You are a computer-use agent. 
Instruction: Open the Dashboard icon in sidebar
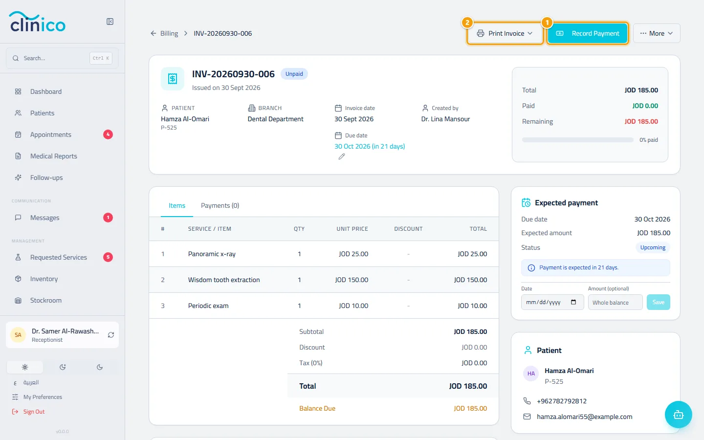pos(18,91)
